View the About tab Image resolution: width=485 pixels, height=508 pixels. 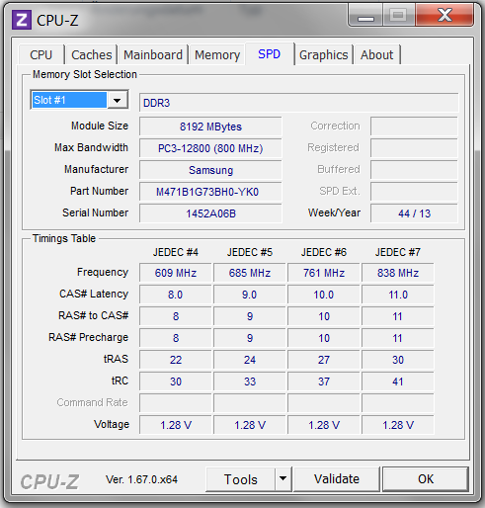(x=377, y=54)
